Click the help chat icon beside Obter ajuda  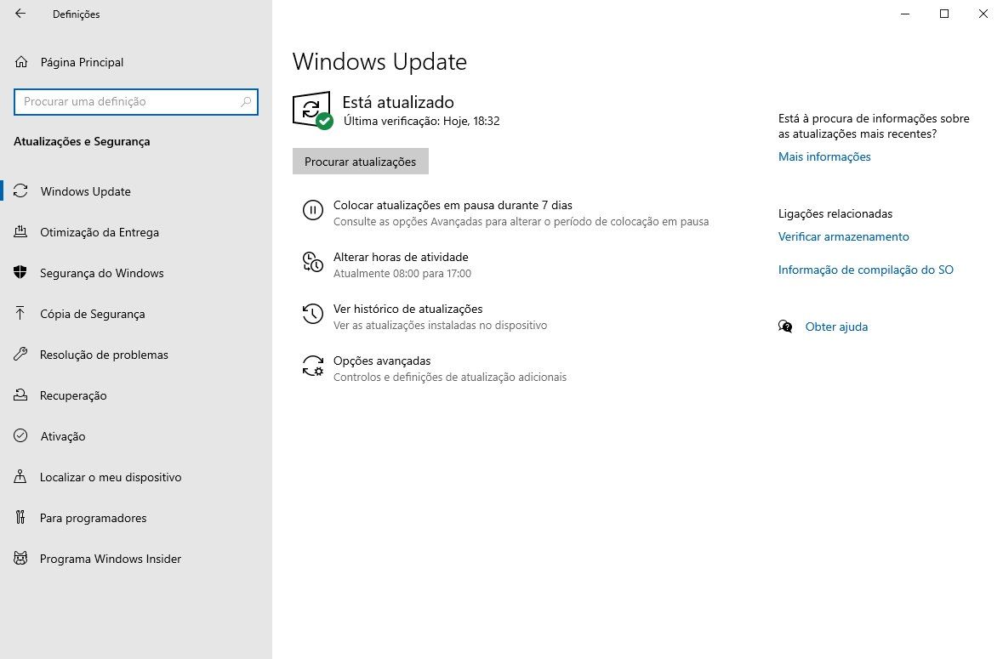click(x=785, y=327)
